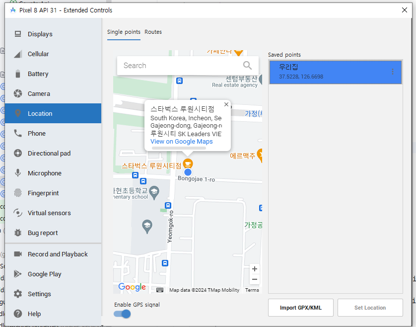Viewport: 416px width, 327px height.
Task: Go to Battery controls
Action: (x=53, y=74)
